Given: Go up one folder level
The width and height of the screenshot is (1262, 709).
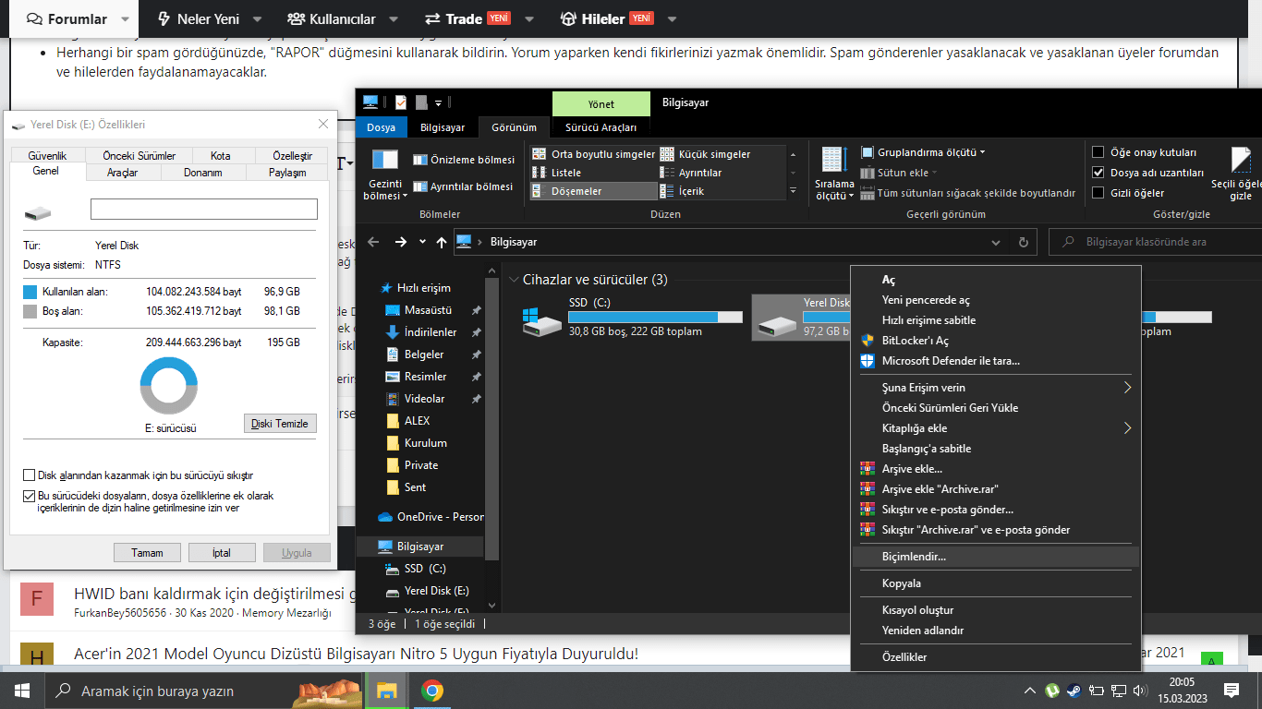Looking at the screenshot, I should click(442, 242).
